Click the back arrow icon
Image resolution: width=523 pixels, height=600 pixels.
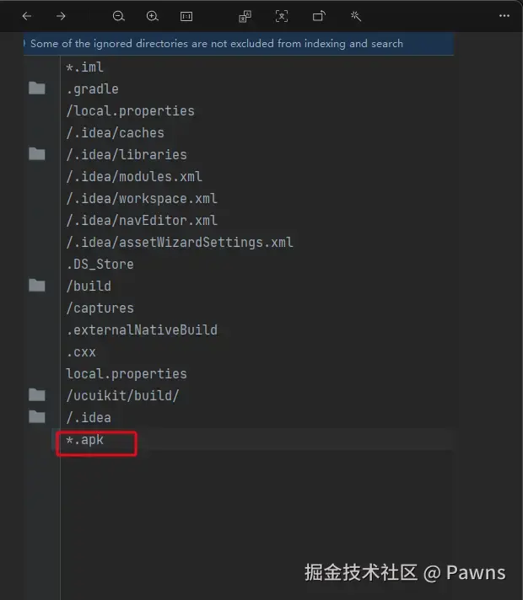(26, 16)
